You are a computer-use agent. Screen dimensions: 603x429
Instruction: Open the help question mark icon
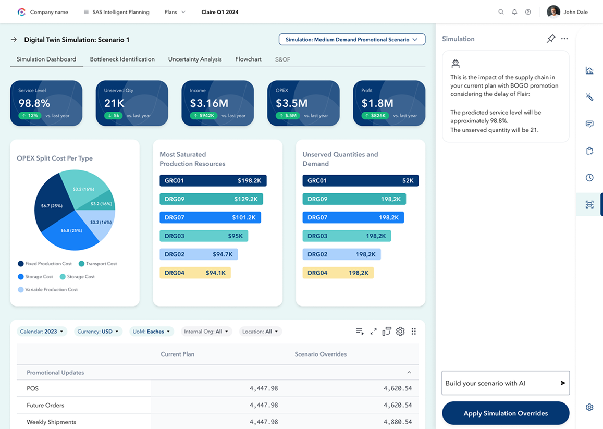click(x=528, y=12)
